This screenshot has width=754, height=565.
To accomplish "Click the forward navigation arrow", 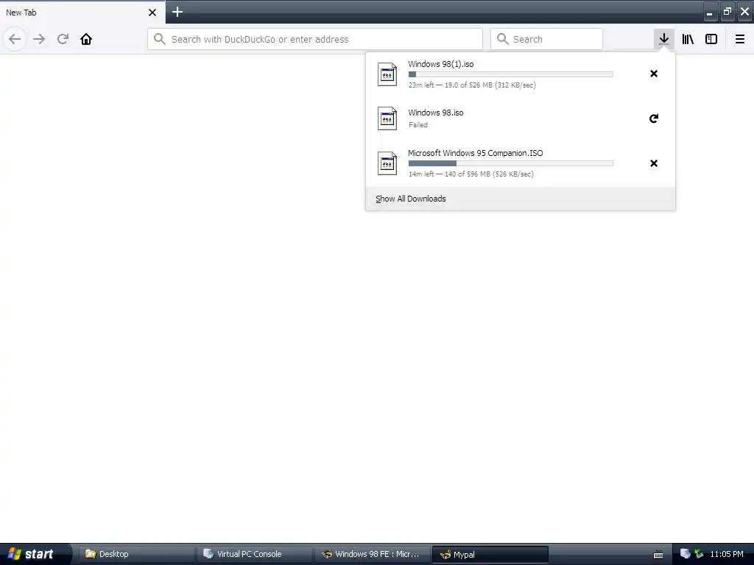I will 39,39.
